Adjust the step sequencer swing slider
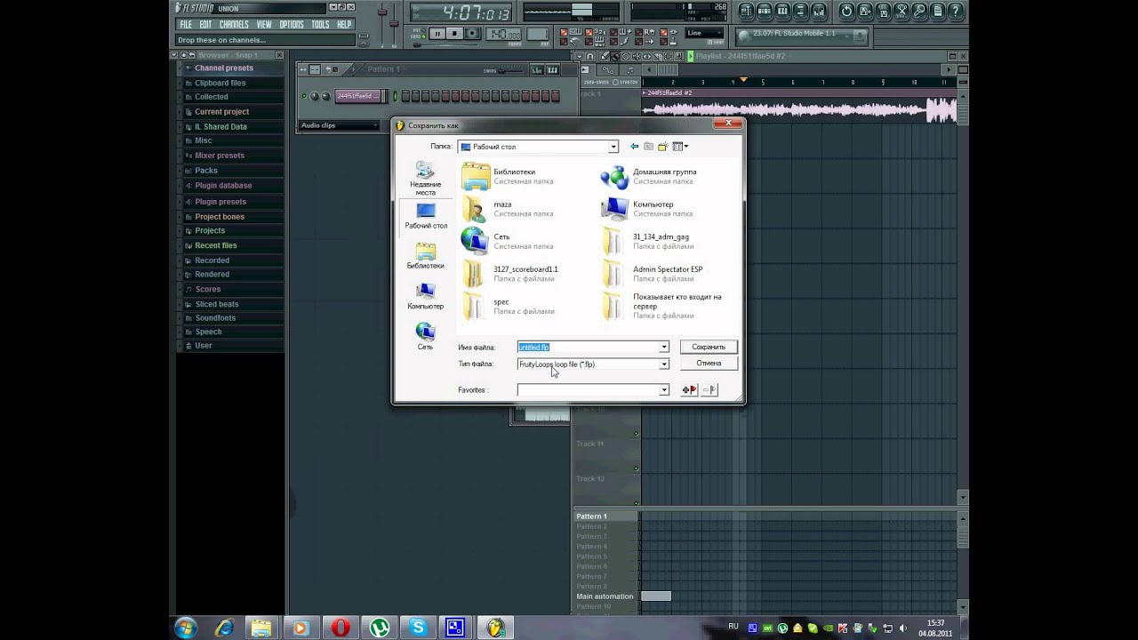 (x=510, y=70)
